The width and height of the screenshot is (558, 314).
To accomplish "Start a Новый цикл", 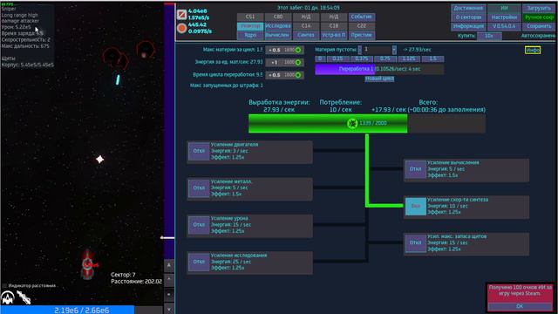I will point(379,78).
